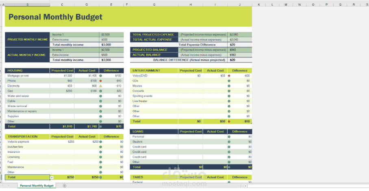This screenshot has height=191, width=369.
Task: Select column B header
Action: [28, 4]
